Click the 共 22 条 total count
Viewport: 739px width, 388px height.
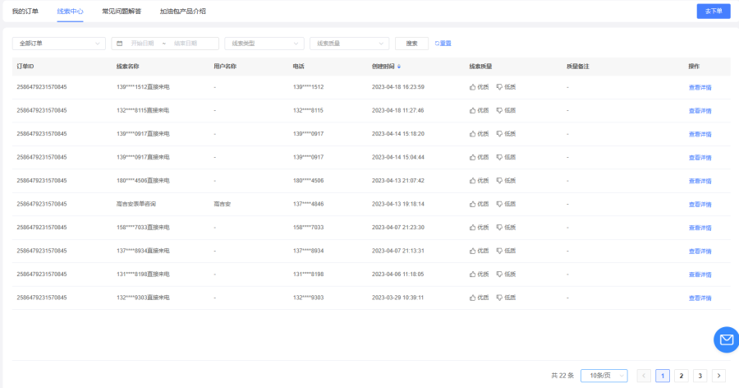point(562,376)
